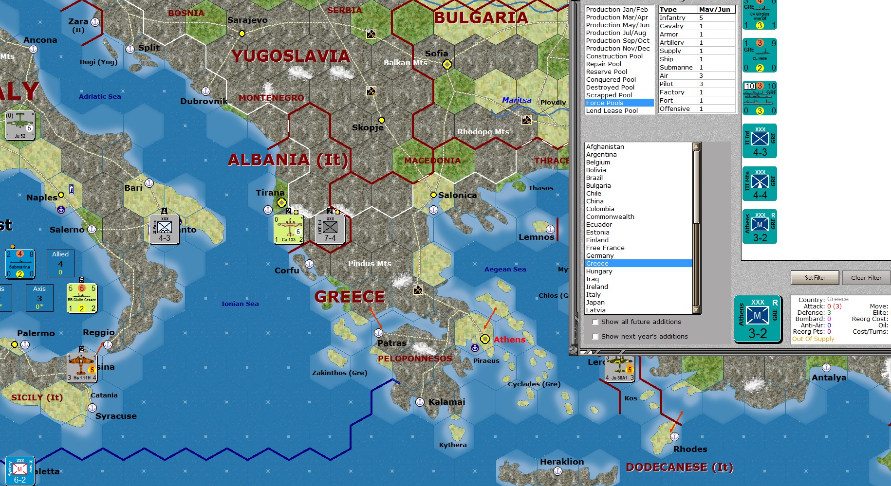This screenshot has width=891, height=486.
Task: Click the Dubrovnik port icon
Action: [205, 91]
